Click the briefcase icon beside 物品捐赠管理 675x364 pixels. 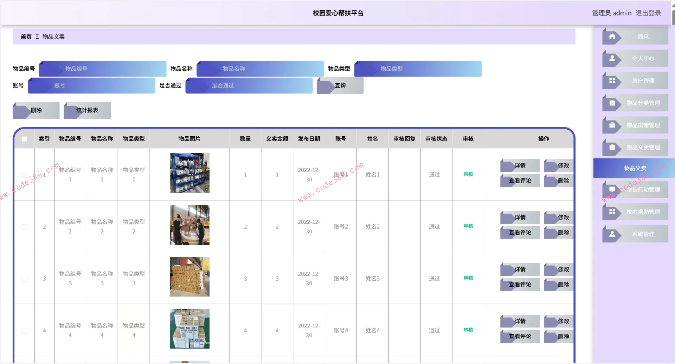pos(612,125)
